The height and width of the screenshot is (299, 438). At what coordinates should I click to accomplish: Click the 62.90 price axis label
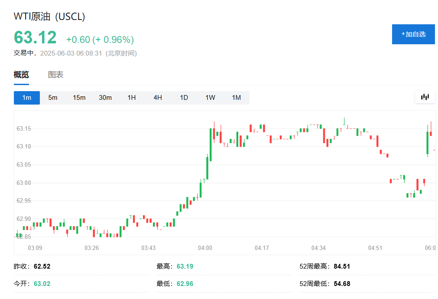click(24, 219)
